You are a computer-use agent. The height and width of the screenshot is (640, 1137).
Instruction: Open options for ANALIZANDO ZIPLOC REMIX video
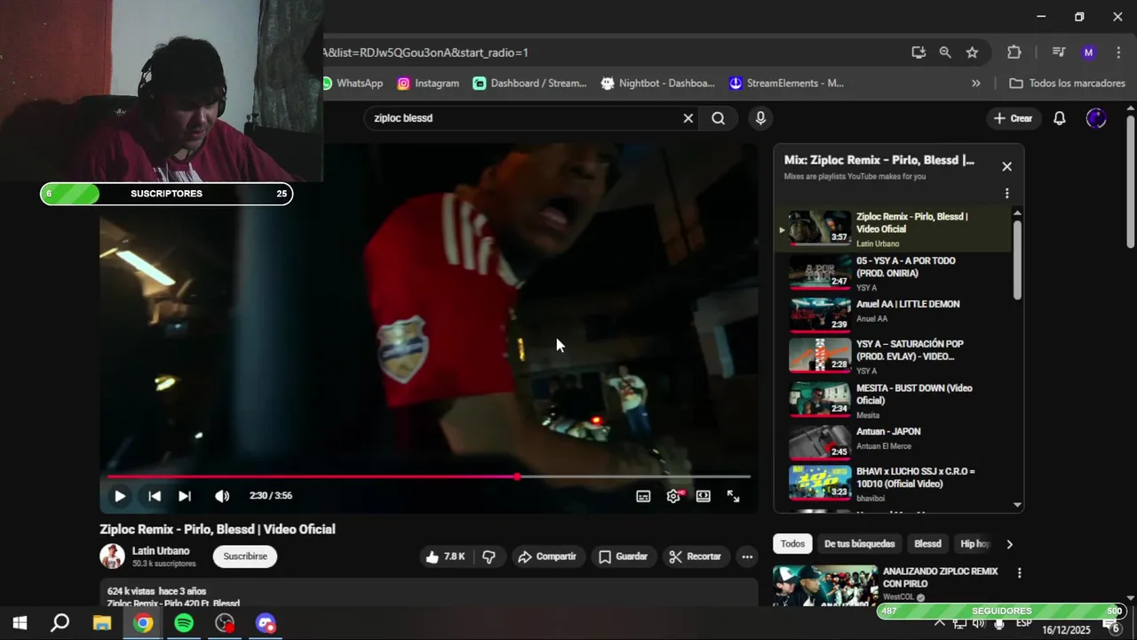point(1019,573)
